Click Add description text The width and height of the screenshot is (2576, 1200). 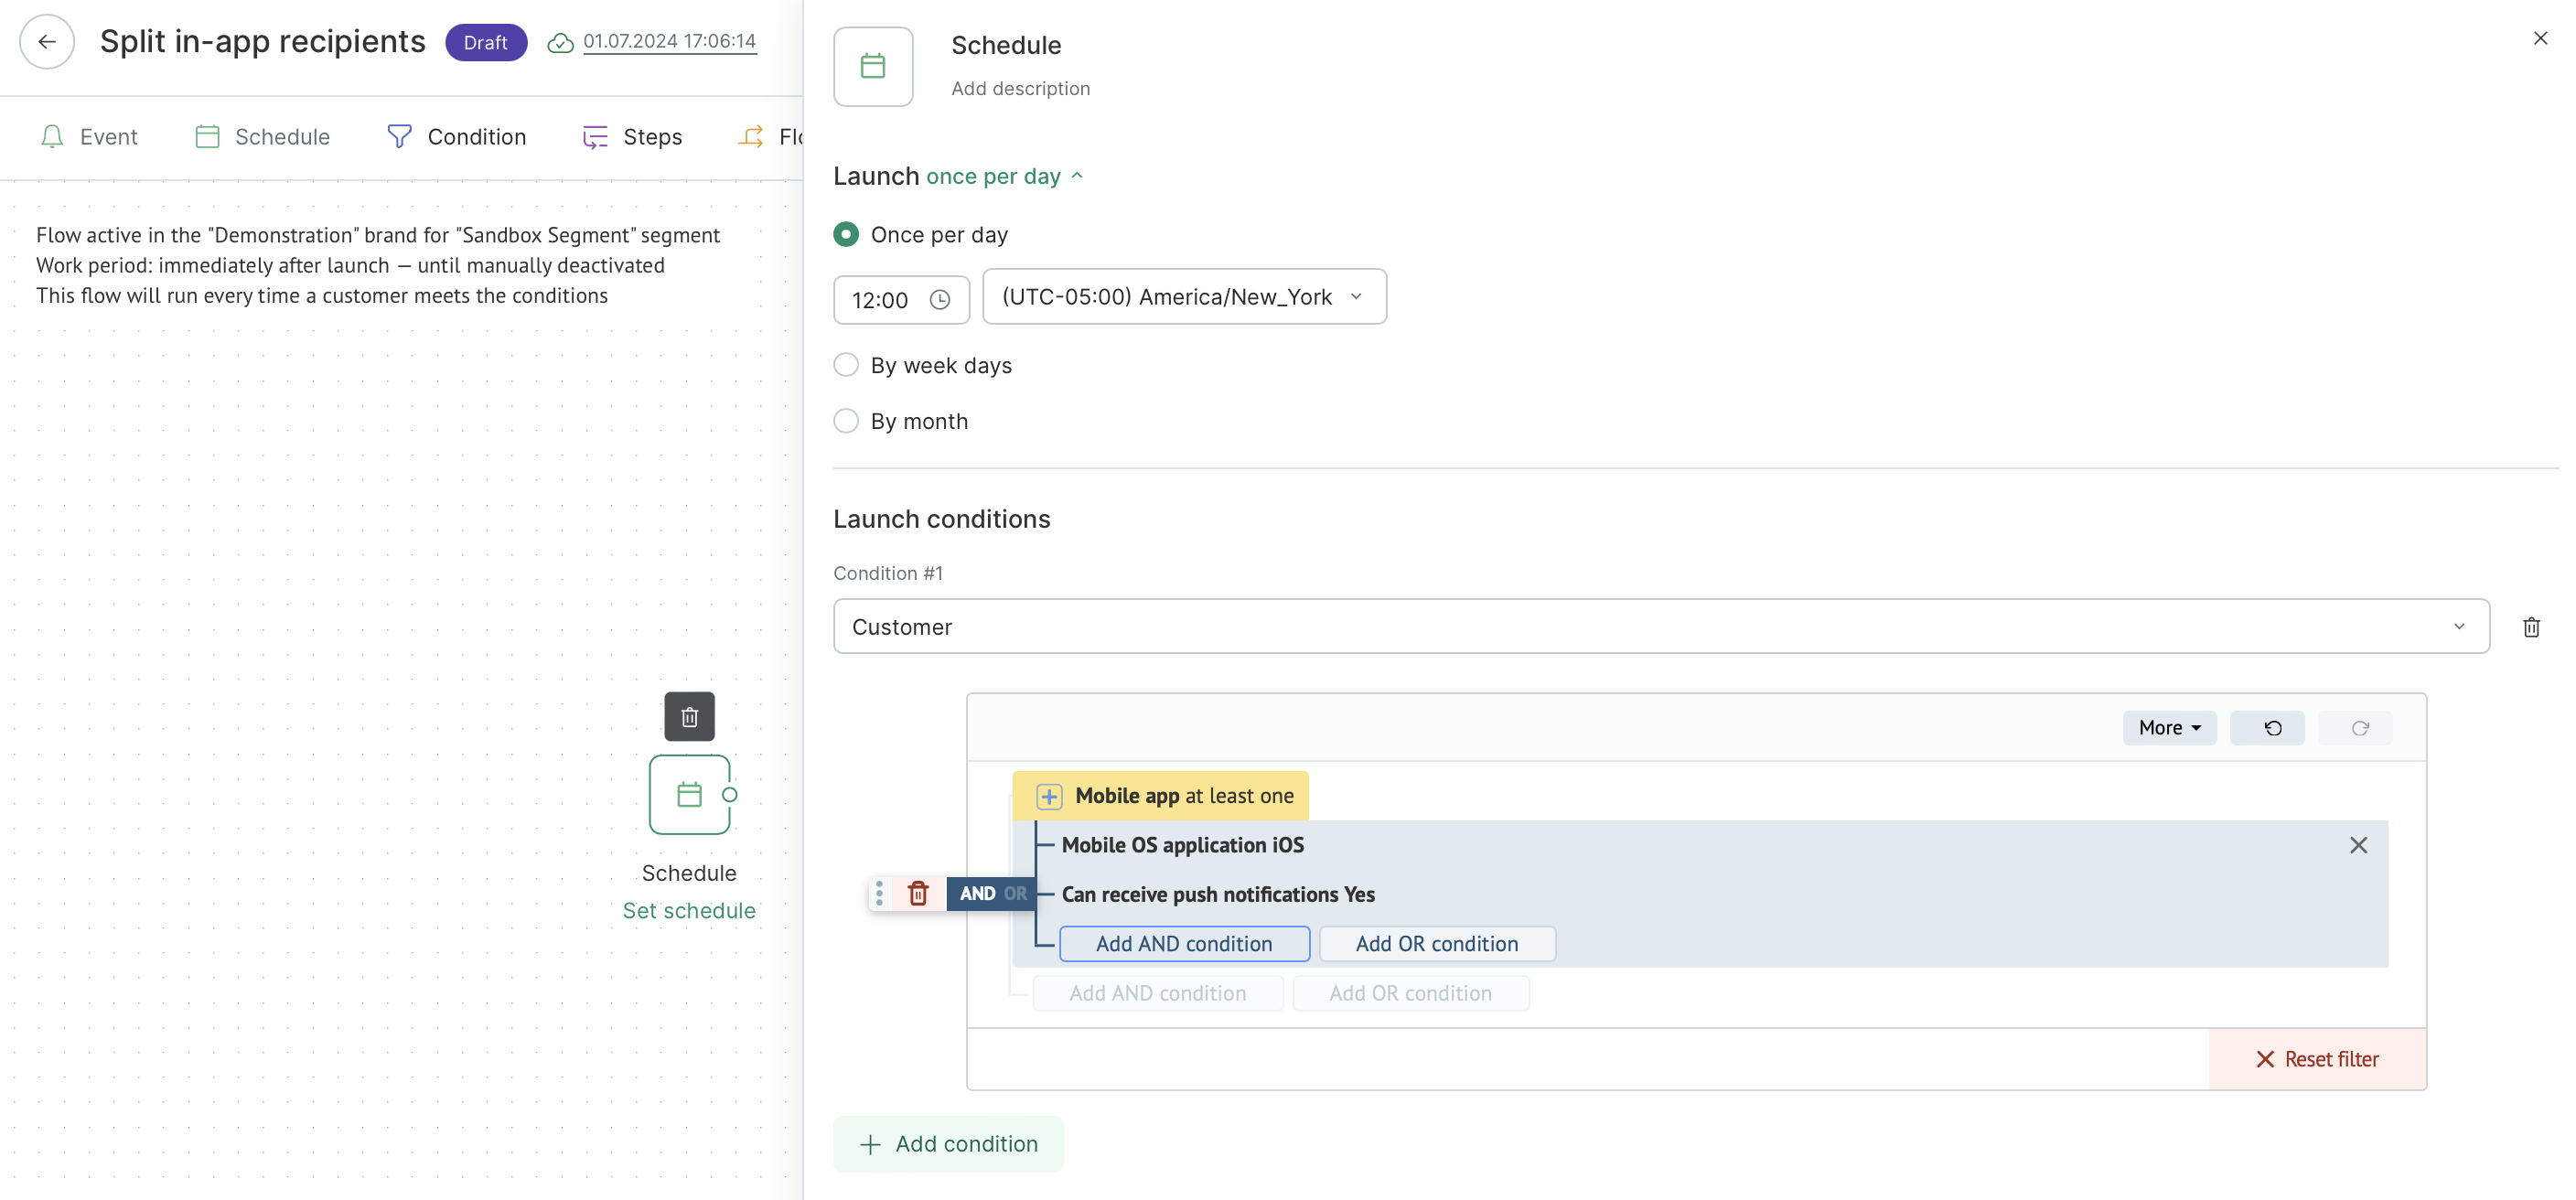1021,88
